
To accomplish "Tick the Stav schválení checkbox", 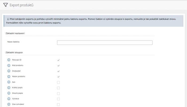I will tap(59, 105).
